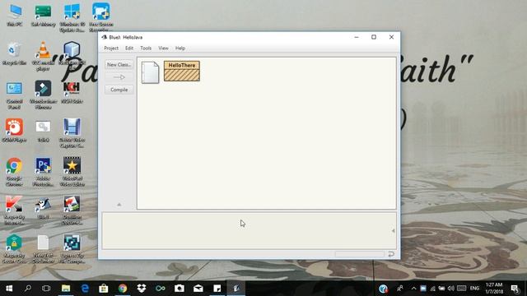Select Control Panel desktop icon
Image resolution: width=527 pixels, height=296 pixels.
(x=15, y=95)
